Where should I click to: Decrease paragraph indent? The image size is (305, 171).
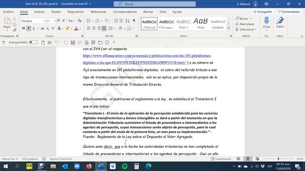tap(116, 20)
